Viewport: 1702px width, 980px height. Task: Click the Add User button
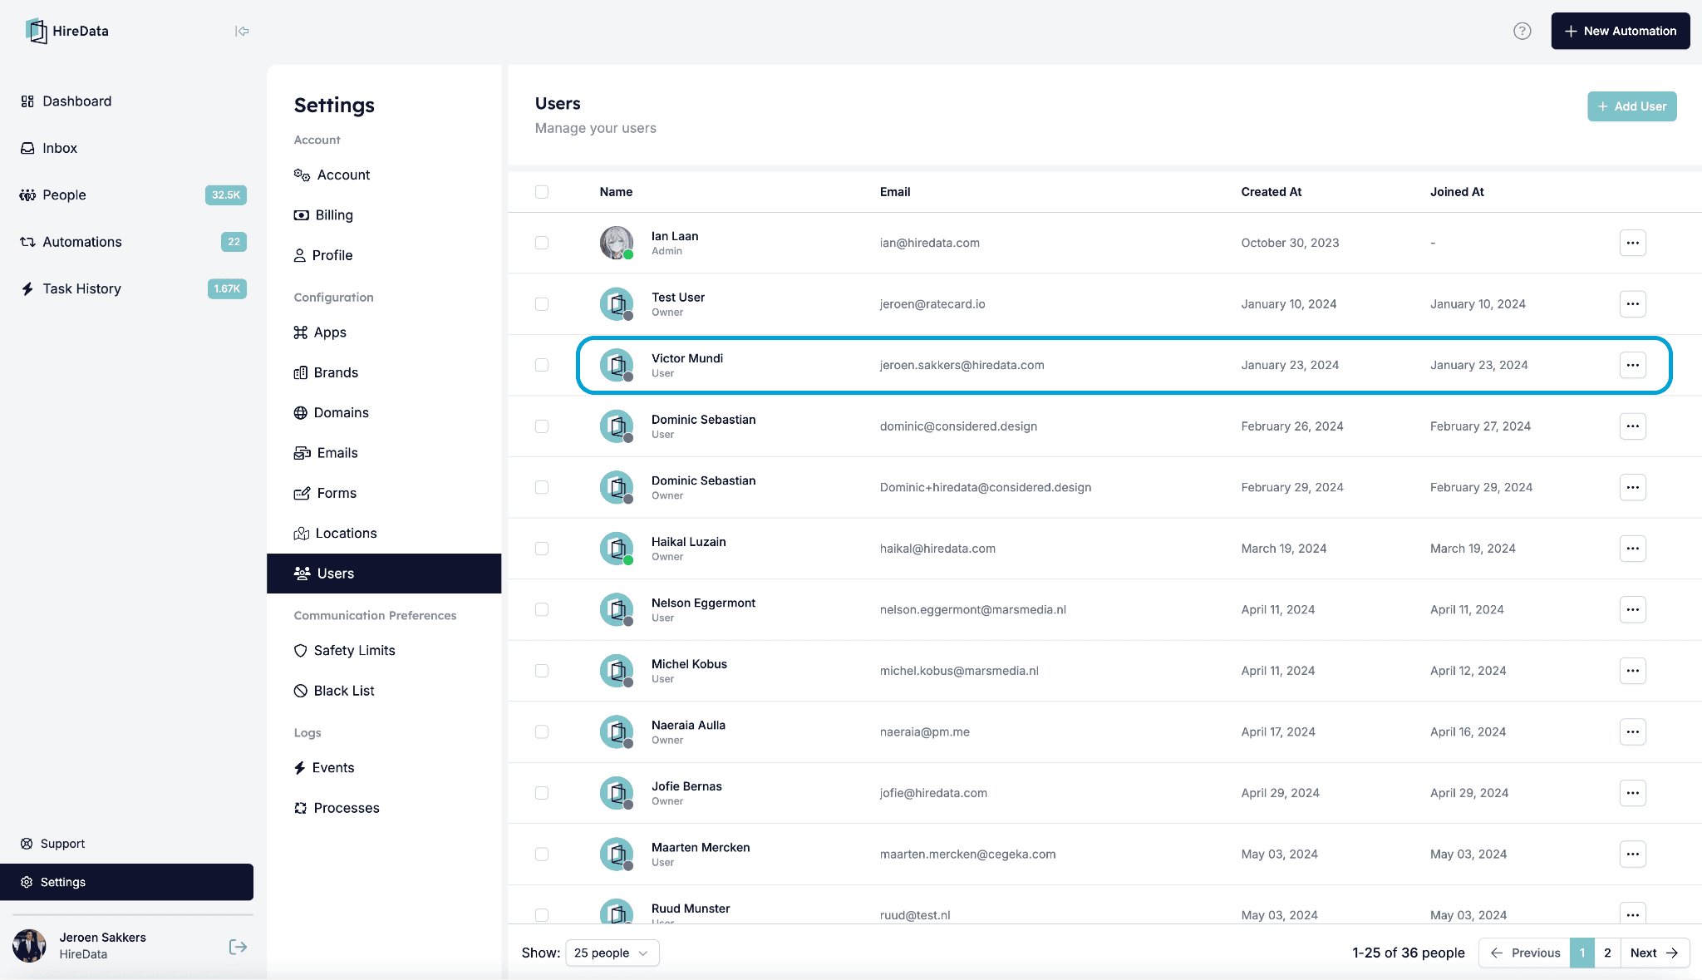click(1631, 106)
